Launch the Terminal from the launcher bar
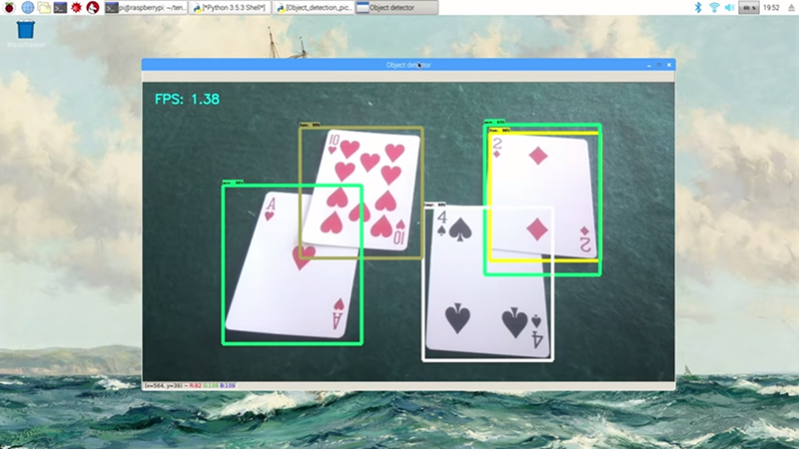This screenshot has width=799, height=449. pyautogui.click(x=60, y=7)
